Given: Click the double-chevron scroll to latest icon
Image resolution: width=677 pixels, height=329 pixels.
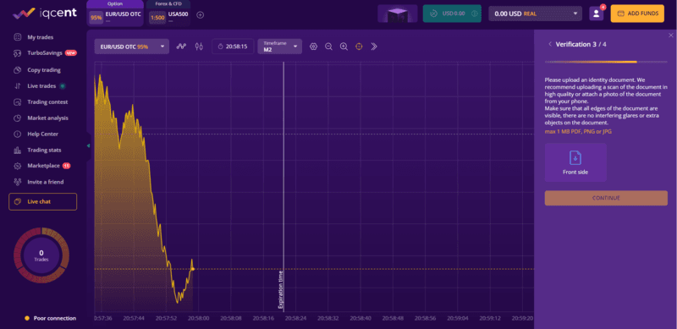Looking at the screenshot, I should 374,47.
